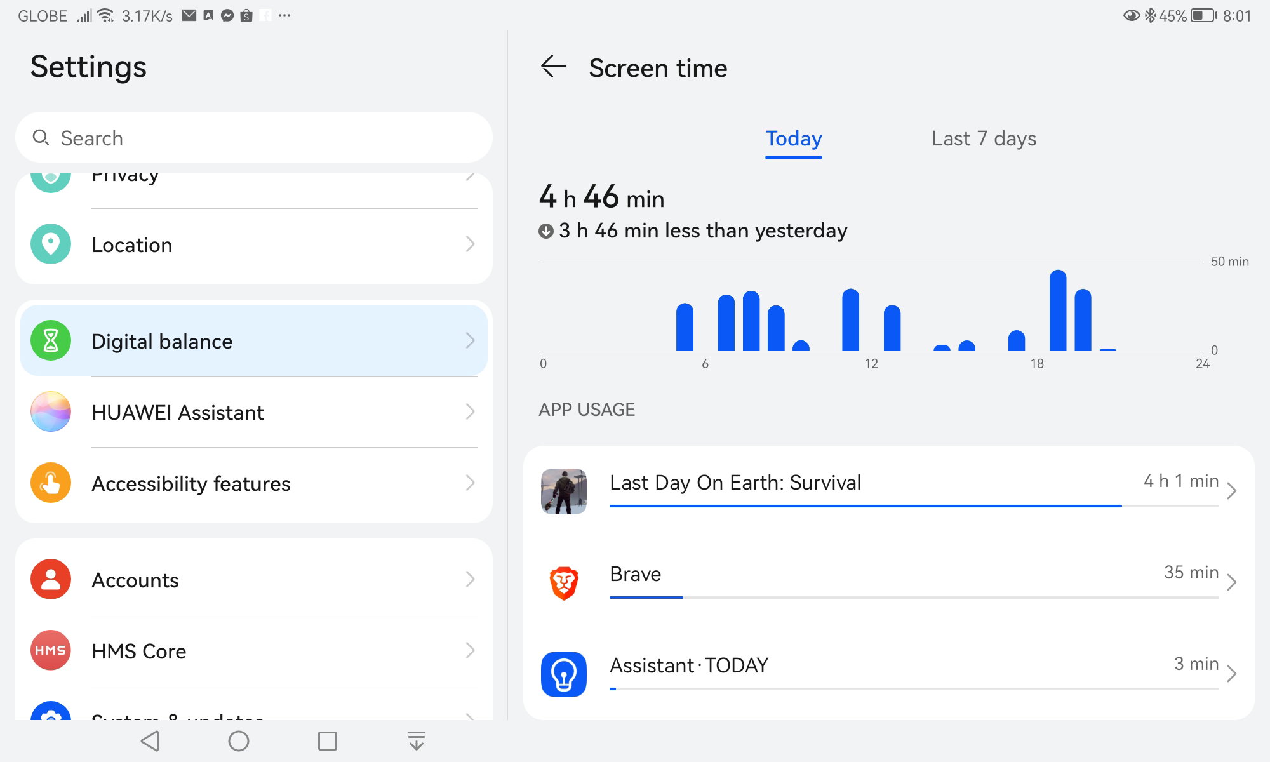Tap the Settings search field
This screenshot has height=762, width=1270.
[254, 137]
